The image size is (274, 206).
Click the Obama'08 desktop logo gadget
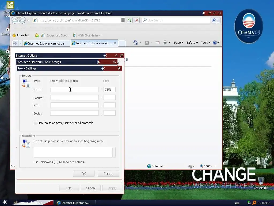249,26
